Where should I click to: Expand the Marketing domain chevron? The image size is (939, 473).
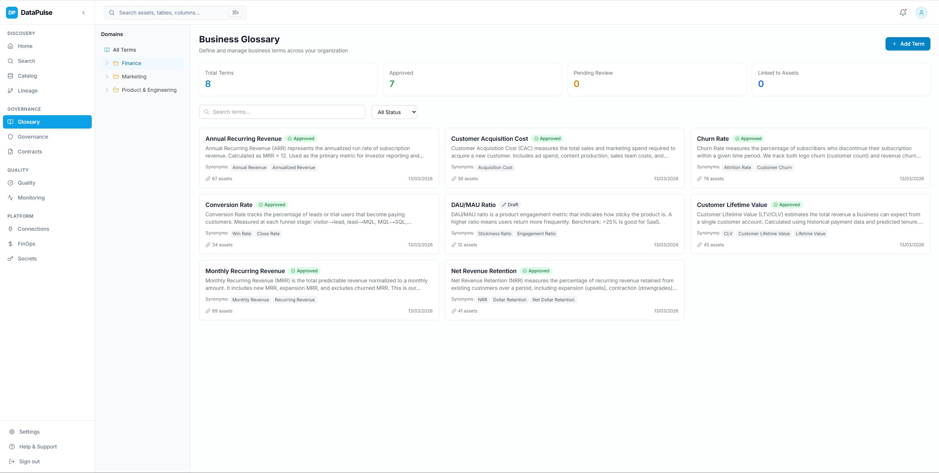pos(107,77)
